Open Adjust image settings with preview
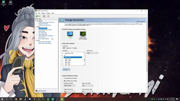180x101 pixels. click(46, 22)
